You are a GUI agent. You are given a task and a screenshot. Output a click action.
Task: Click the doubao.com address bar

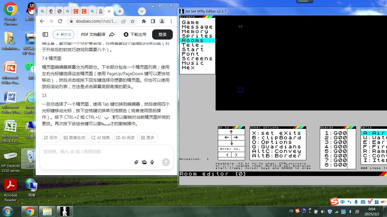pos(96,21)
